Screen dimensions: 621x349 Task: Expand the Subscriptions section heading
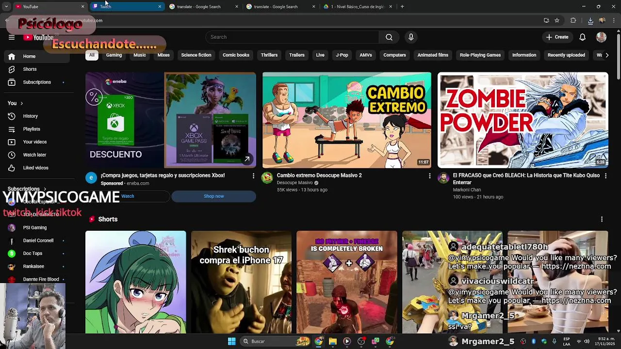(27, 189)
